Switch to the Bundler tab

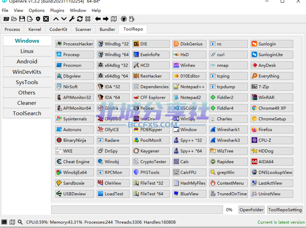107,29
